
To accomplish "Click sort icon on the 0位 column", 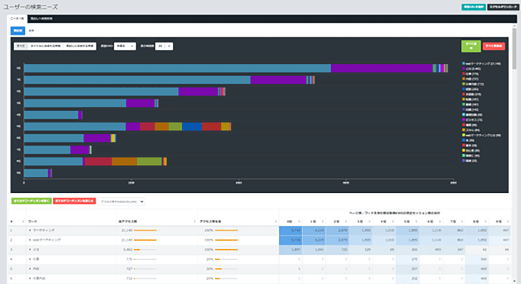I will [300, 221].
